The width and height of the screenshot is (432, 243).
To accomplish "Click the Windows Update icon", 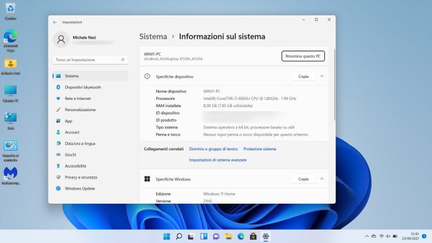I will [x=58, y=188].
